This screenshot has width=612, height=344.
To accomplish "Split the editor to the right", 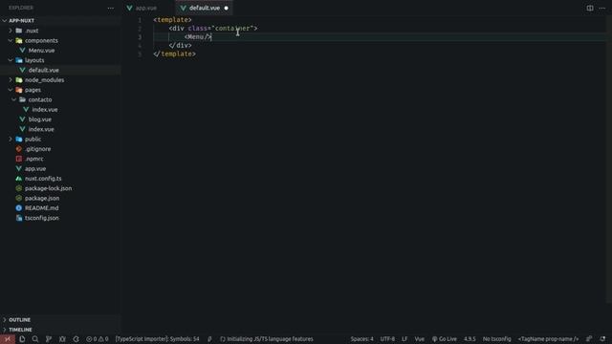I will (590, 8).
